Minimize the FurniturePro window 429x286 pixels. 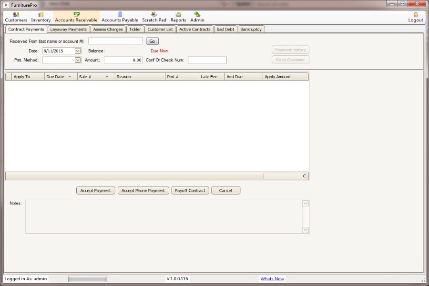[392, 3]
